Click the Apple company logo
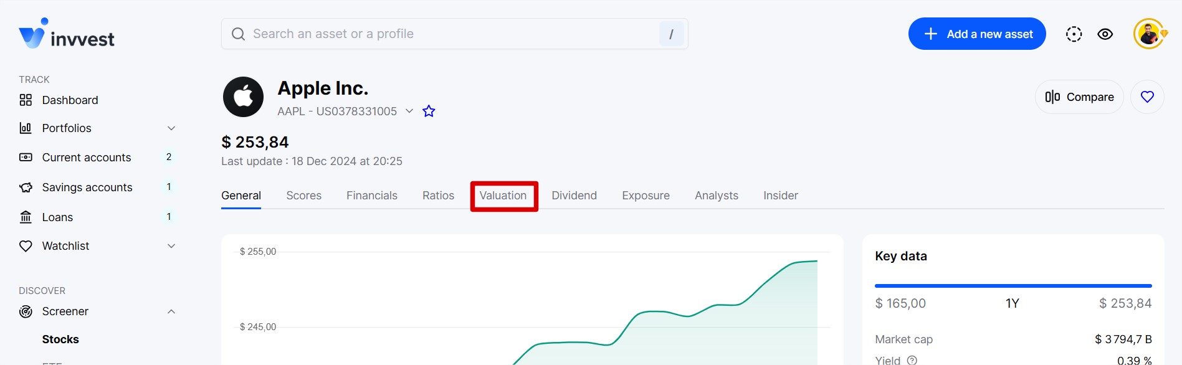Image resolution: width=1182 pixels, height=365 pixels. pos(243,97)
